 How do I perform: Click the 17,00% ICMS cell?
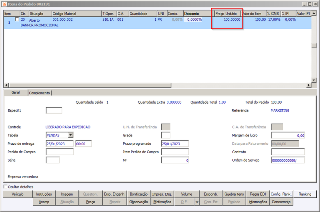(274, 19)
